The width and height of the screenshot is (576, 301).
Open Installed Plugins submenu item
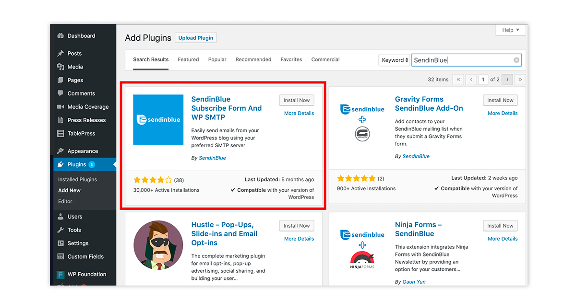click(x=78, y=180)
